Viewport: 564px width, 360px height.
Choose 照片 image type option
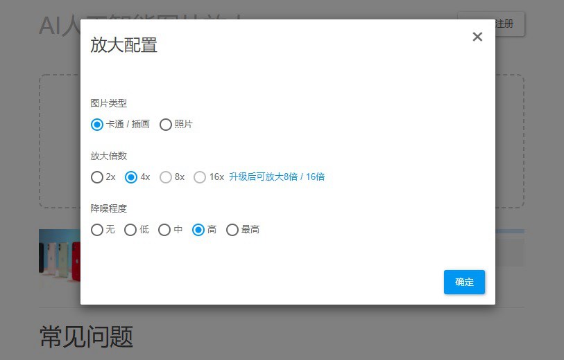[166, 125]
